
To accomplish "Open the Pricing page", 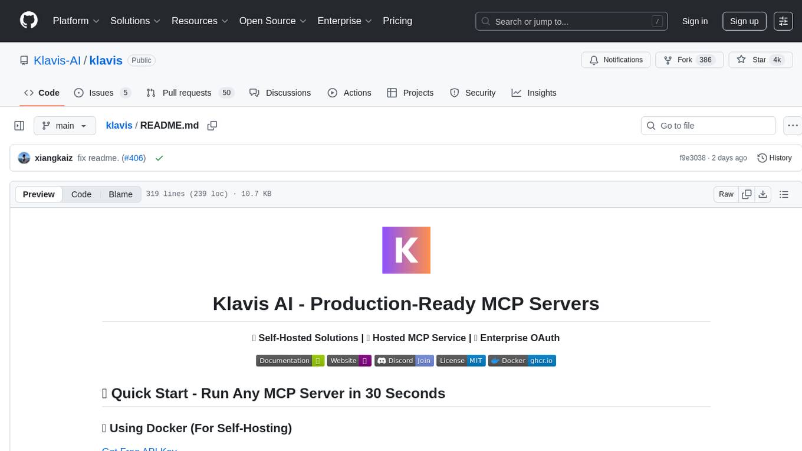I will click(x=397, y=21).
